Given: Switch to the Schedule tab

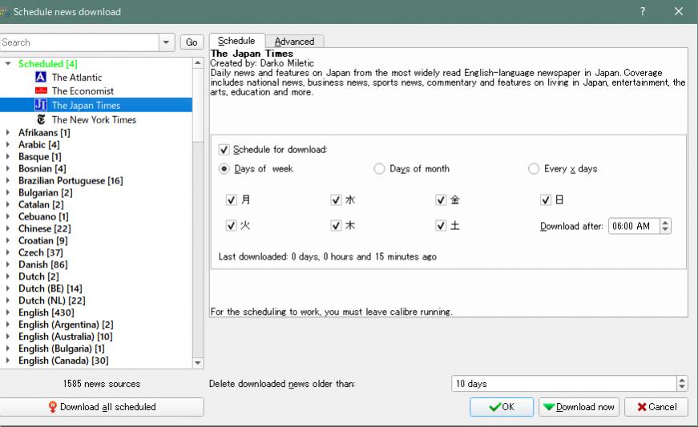Looking at the screenshot, I should [x=237, y=41].
